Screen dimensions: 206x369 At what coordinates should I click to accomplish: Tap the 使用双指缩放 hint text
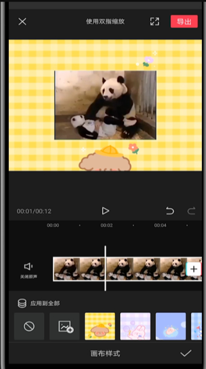click(105, 22)
